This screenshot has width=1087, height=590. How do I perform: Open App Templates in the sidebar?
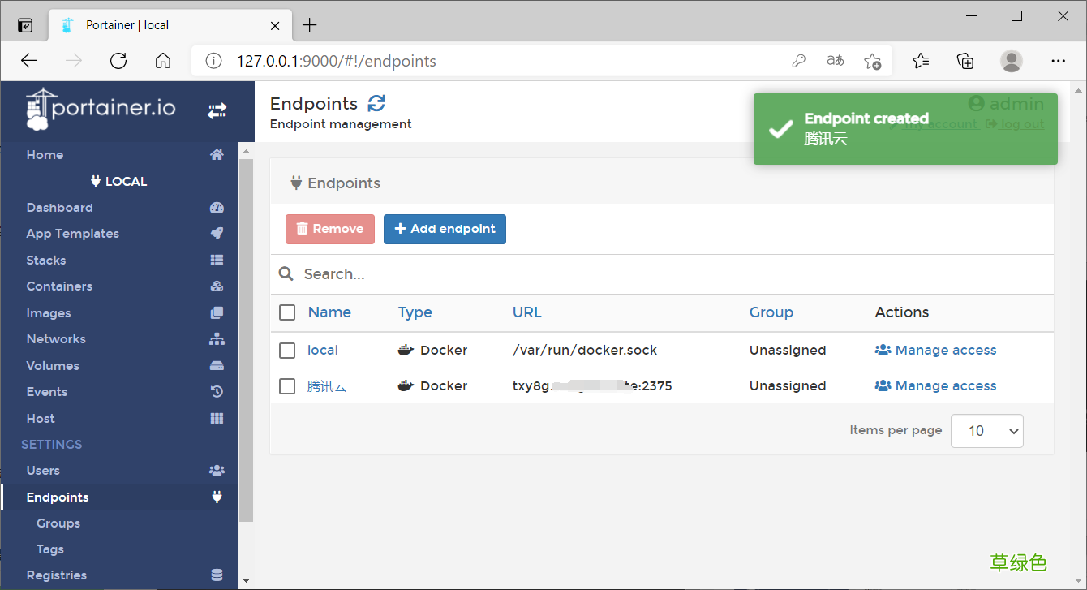pyautogui.click(x=71, y=233)
